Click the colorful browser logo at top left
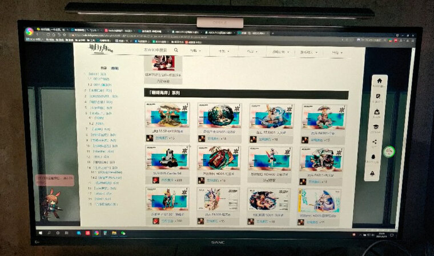Image resolution: width=434 pixels, height=256 pixels. pos(29,31)
